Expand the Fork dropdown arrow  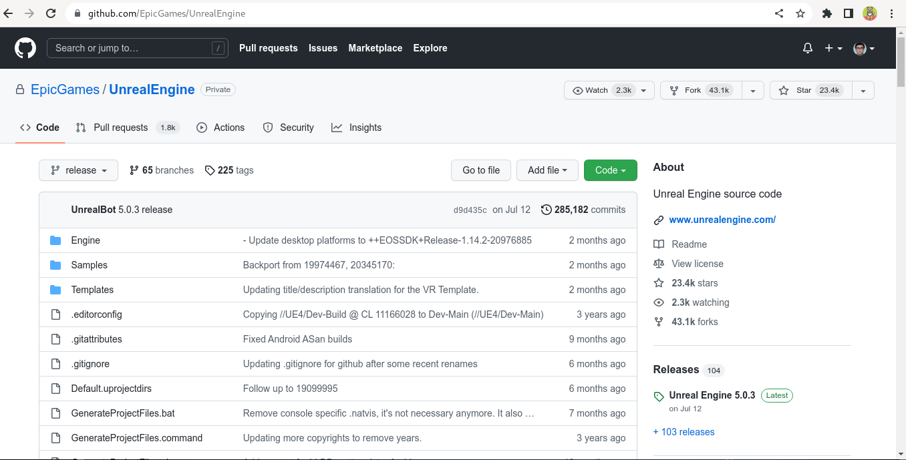(x=753, y=90)
